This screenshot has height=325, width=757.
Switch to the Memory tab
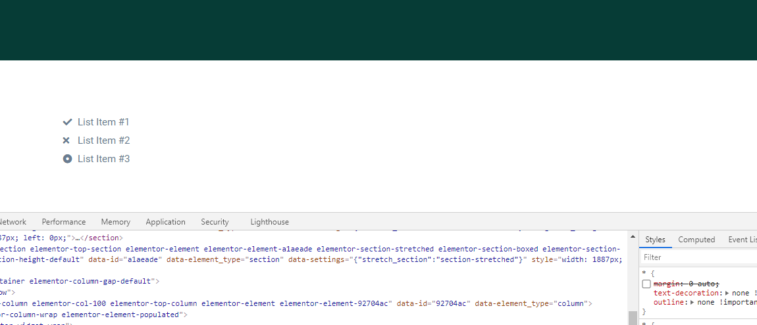pyautogui.click(x=115, y=222)
